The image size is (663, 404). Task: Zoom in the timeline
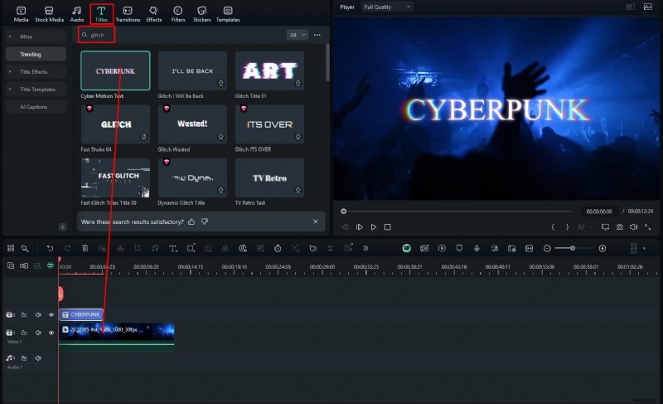pyautogui.click(x=603, y=248)
